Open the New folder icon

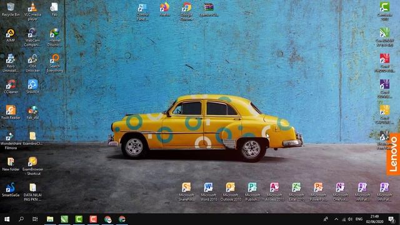[11, 164]
